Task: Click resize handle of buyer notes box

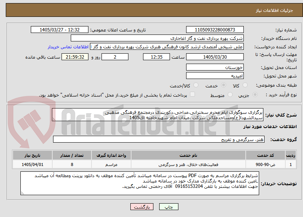Action: point(22,193)
